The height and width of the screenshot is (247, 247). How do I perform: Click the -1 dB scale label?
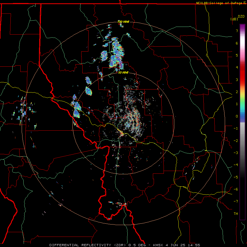pyautogui.click(x=236, y=128)
